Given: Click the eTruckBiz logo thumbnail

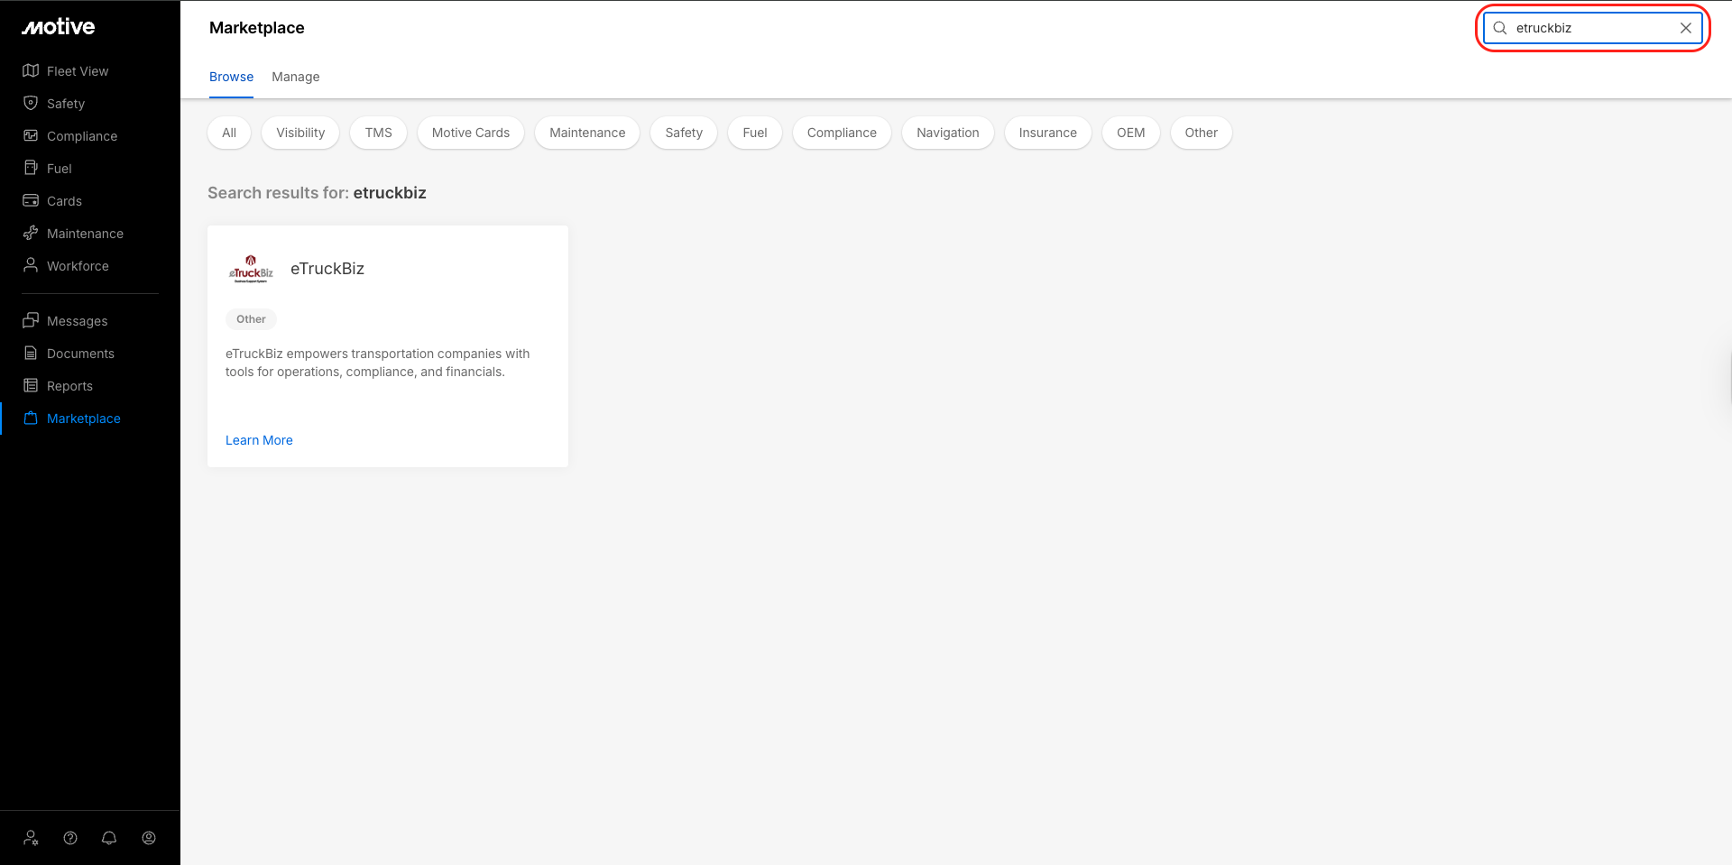Looking at the screenshot, I should pyautogui.click(x=251, y=269).
